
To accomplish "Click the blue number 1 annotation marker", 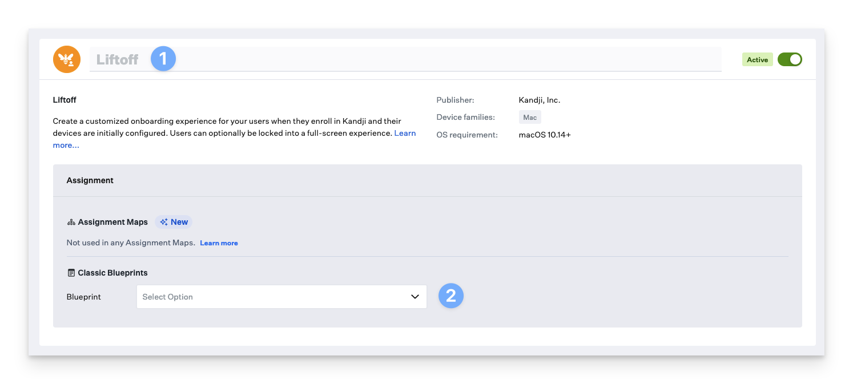I will point(163,59).
